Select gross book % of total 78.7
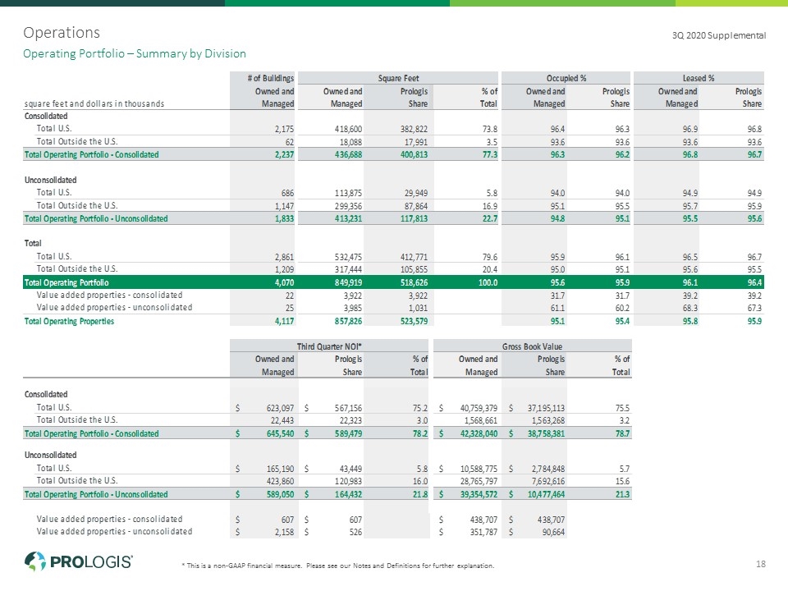Viewport: 788px width, 591px height. [x=622, y=433]
